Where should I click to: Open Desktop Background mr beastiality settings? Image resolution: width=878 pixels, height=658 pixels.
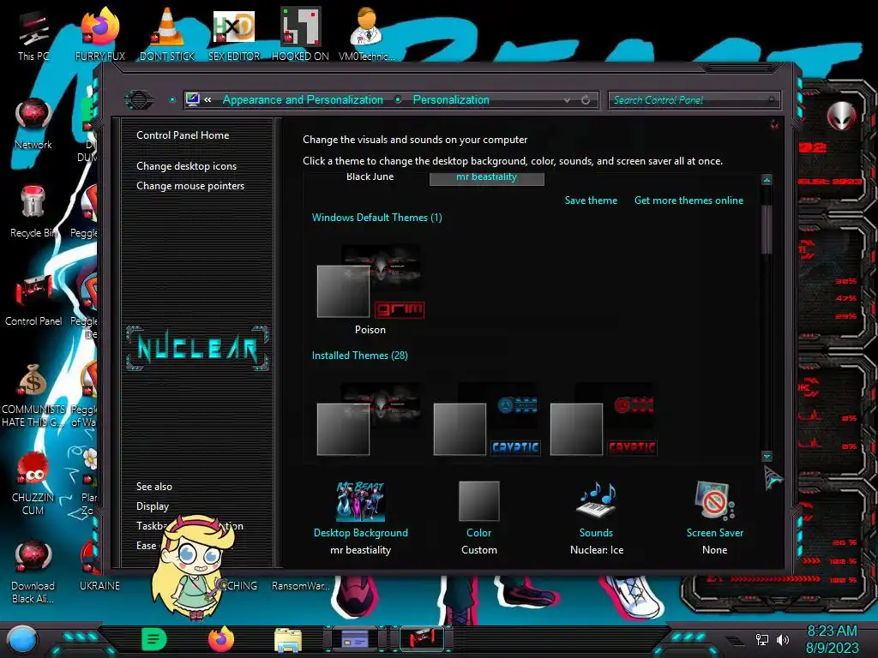361,517
